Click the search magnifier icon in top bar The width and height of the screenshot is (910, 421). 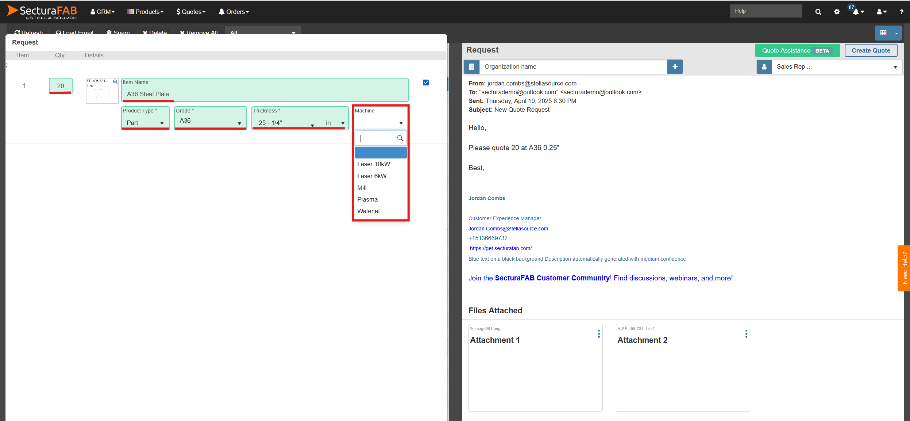[x=818, y=12]
